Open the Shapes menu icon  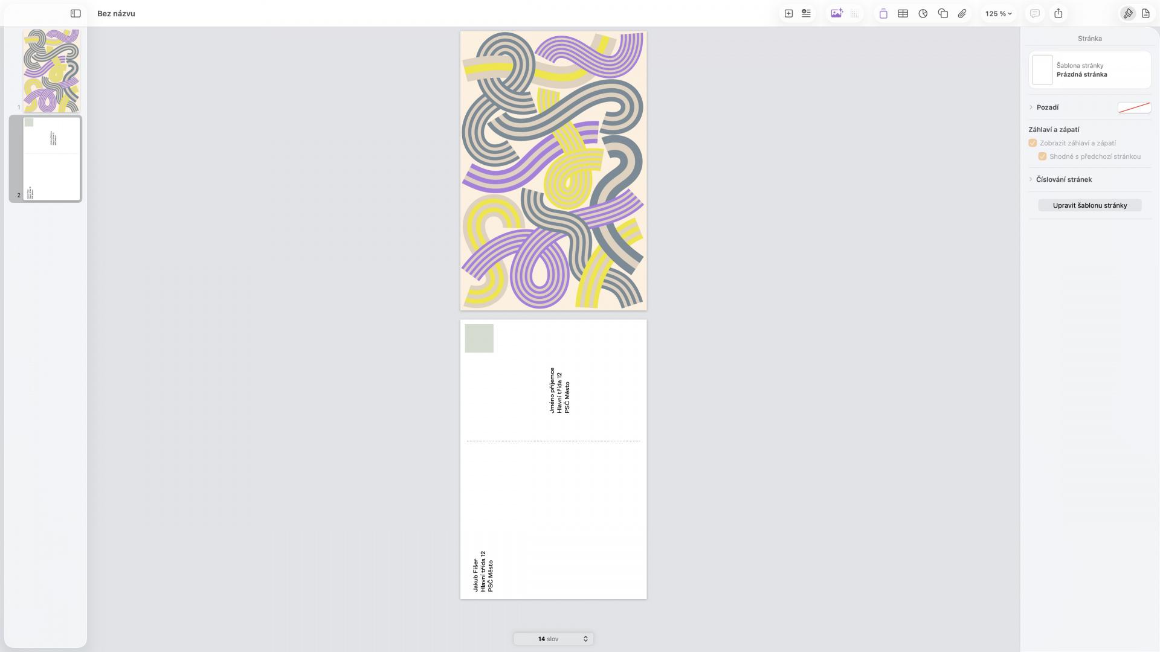942,13
